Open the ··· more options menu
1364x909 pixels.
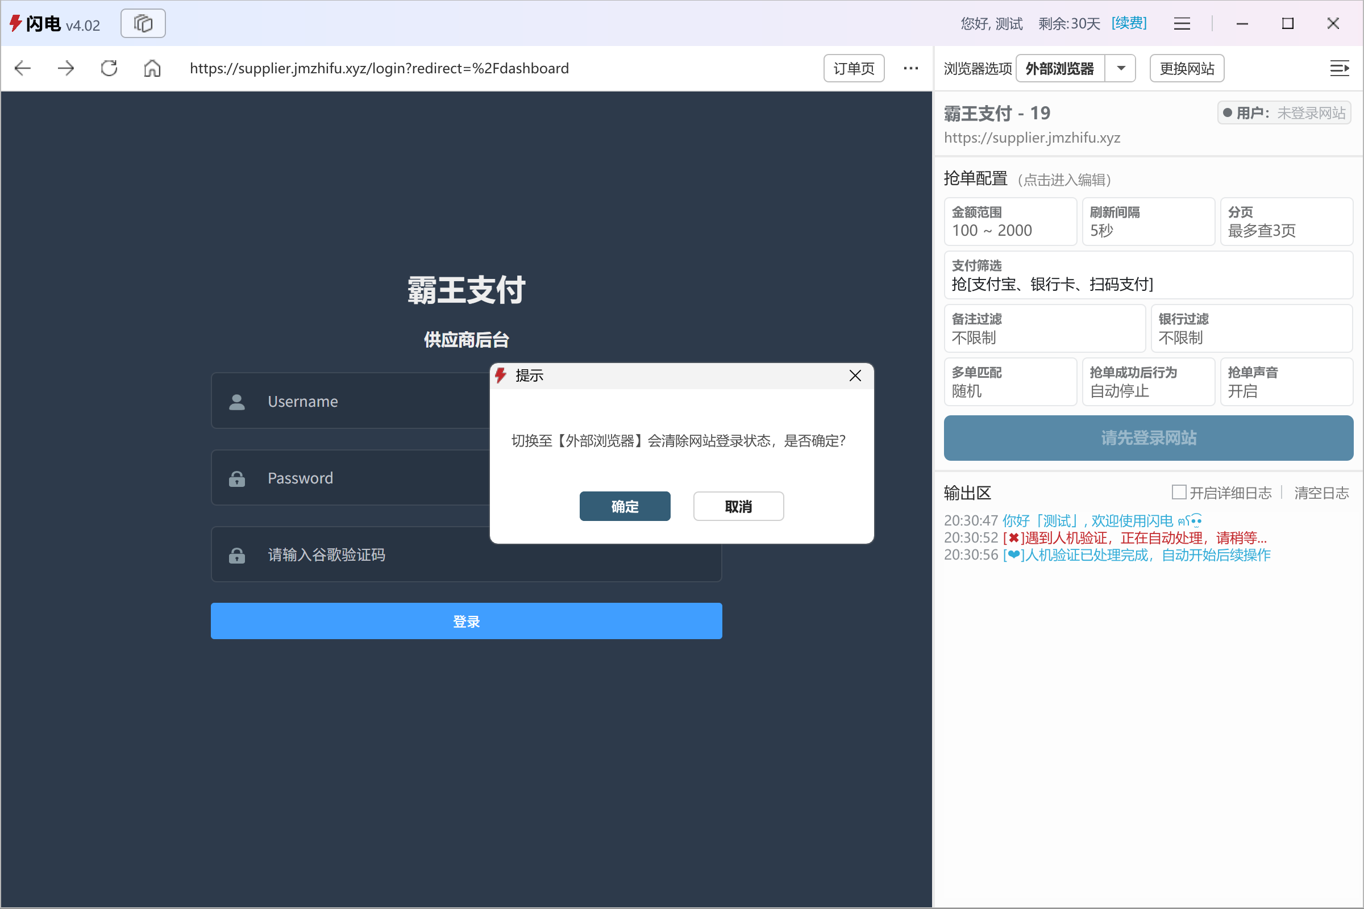[x=910, y=68]
